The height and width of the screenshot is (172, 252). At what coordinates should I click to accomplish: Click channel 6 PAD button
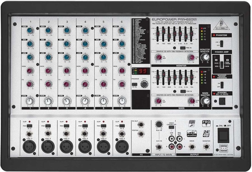coord(122,126)
